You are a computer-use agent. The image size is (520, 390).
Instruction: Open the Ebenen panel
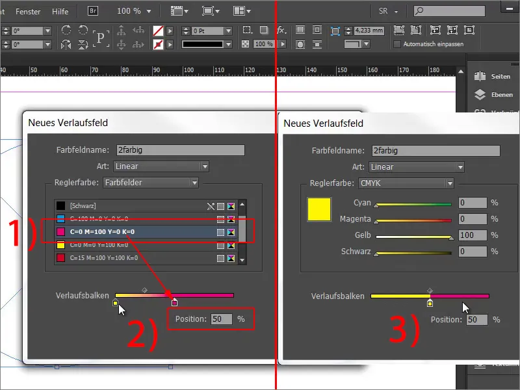(493, 94)
